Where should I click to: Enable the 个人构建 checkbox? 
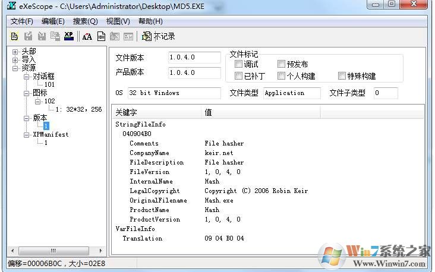(281, 75)
